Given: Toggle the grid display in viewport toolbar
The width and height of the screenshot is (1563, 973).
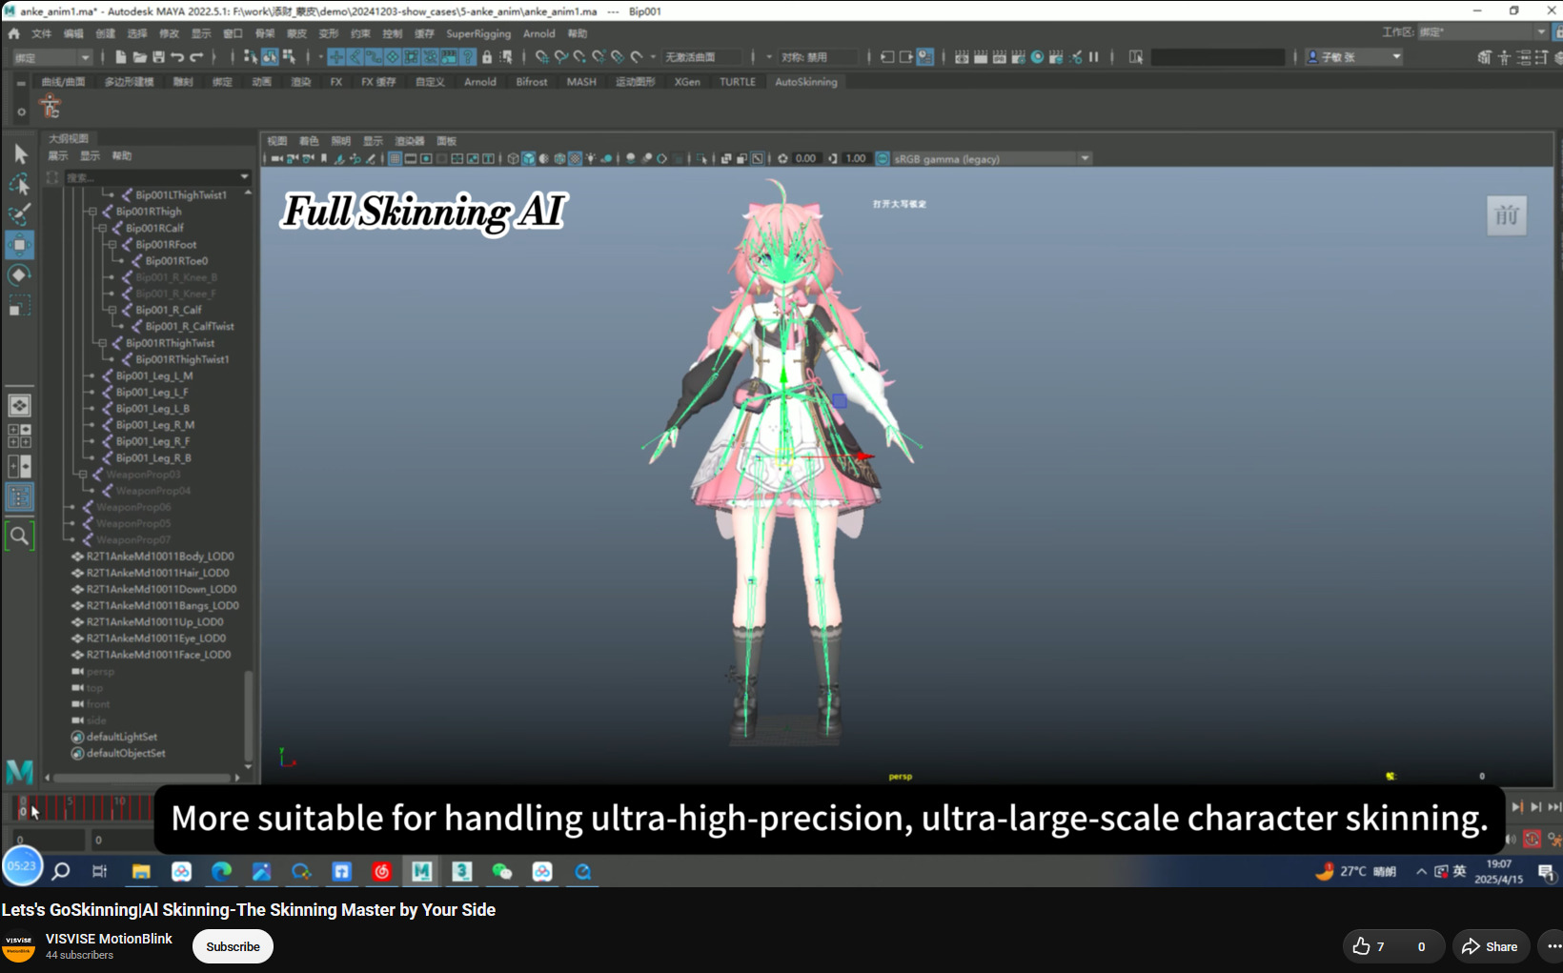Looking at the screenshot, I should coord(395,159).
